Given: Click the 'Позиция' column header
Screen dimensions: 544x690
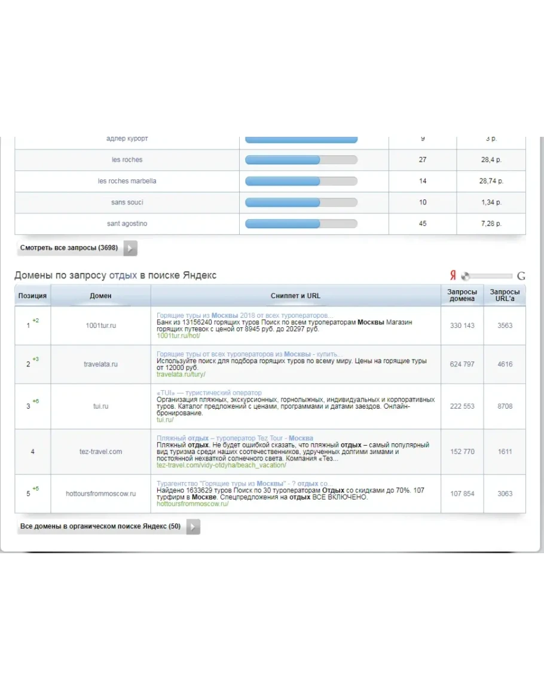Looking at the screenshot, I should (32, 296).
